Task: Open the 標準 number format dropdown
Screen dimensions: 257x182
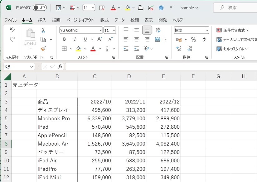Action: (207, 30)
